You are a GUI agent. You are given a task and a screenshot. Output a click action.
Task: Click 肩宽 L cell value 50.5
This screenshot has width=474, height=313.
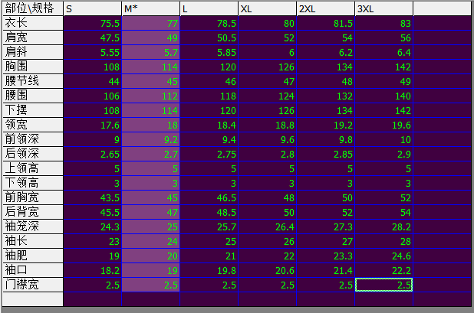point(209,37)
